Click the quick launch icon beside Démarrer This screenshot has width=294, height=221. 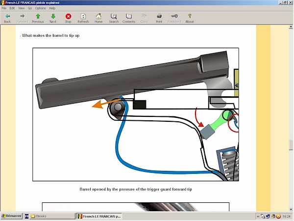pyautogui.click(x=26, y=216)
